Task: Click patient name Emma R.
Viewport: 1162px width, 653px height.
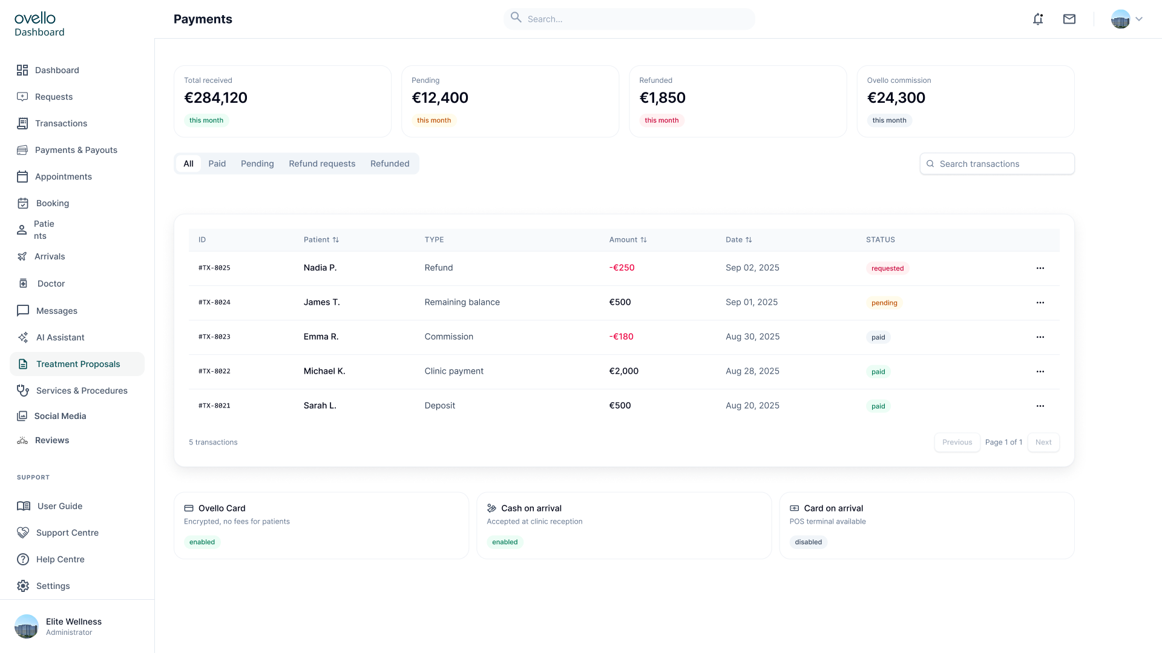Action: coord(321,337)
